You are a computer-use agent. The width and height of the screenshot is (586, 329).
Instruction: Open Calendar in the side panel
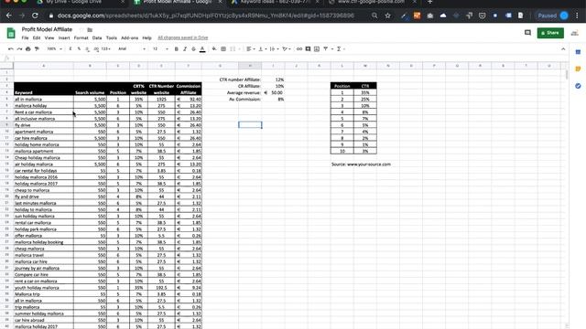click(578, 52)
